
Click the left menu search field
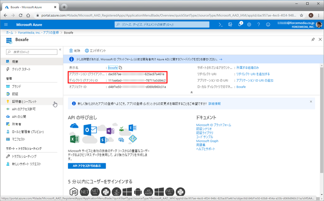coord(31,52)
